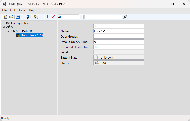Click the Door Groups input field
Viewport: 190px width, 121px height.
pyautogui.click(x=118, y=36)
